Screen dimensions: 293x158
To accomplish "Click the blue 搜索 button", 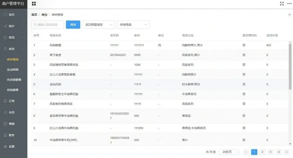I will (x=73, y=25).
